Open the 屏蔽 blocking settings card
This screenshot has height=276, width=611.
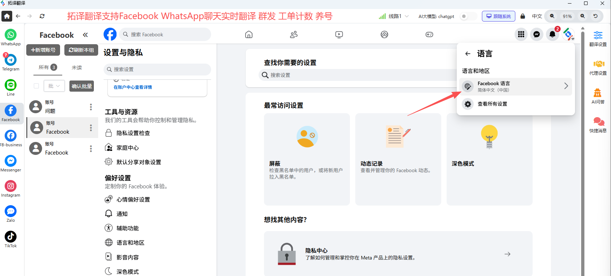coord(307,159)
